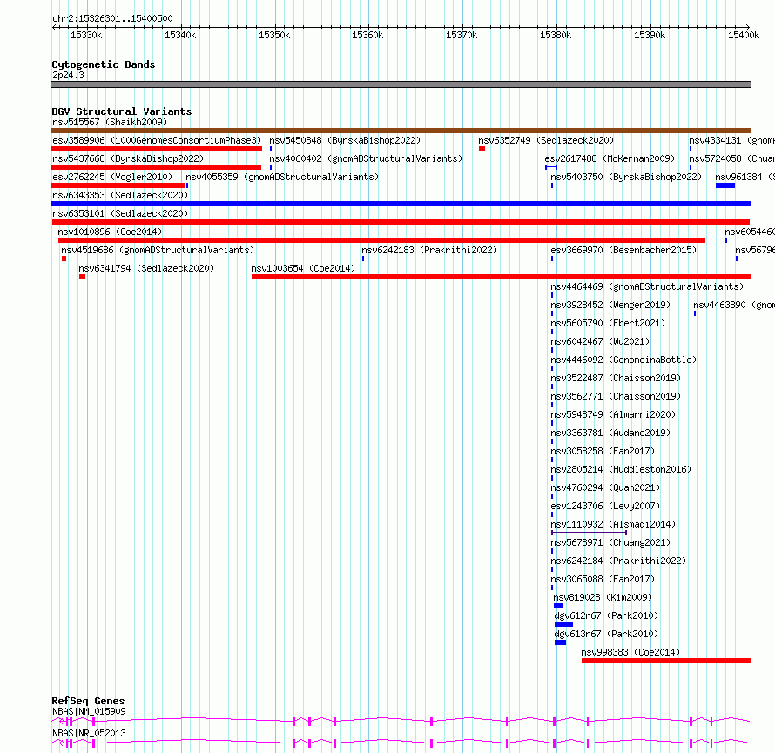Click the nsv515567 (Shaikh2009) variant label
Viewport: 775px width, 753px height.
(x=110, y=122)
